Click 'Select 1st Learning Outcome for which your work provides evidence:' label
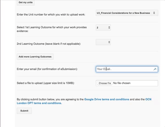The image size is (165, 127). click(52, 29)
